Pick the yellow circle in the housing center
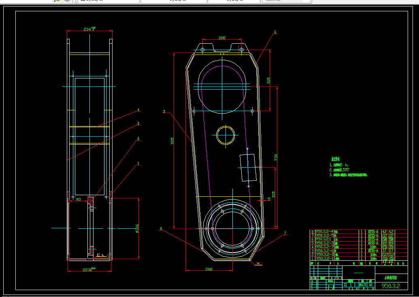 pyautogui.click(x=225, y=135)
